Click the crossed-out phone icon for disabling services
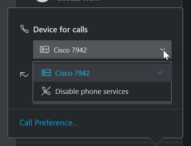 [46, 91]
